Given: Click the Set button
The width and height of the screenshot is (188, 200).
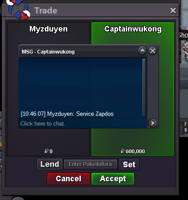Looking at the screenshot, I should click(129, 164).
